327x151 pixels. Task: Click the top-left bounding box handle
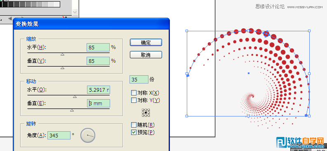(187, 31)
